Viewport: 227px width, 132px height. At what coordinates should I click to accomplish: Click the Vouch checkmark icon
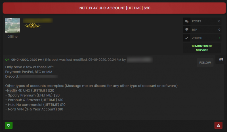point(186,38)
